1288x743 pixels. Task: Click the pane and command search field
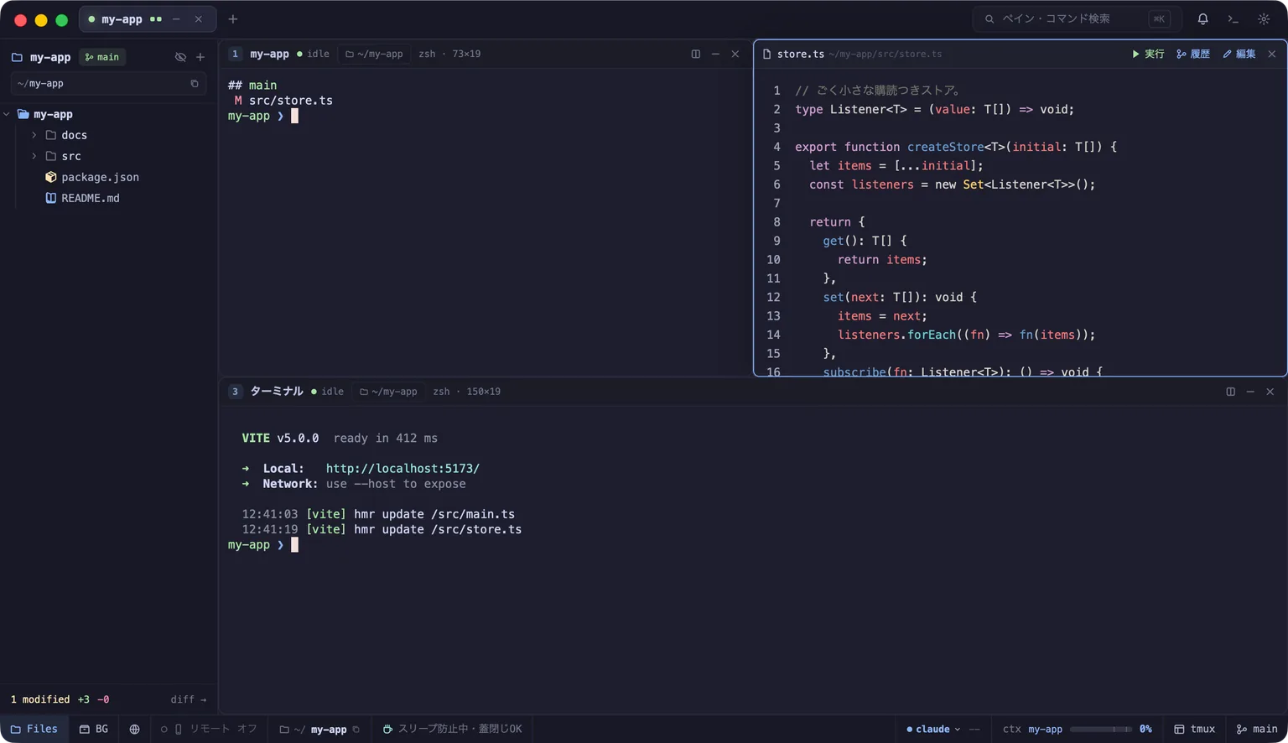[1077, 18]
